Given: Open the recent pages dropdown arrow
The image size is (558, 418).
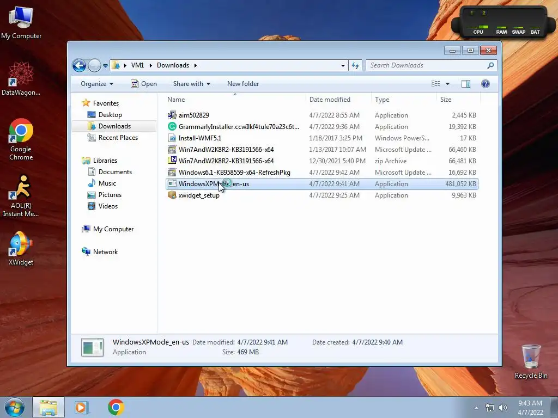Looking at the screenshot, I should 105,66.
